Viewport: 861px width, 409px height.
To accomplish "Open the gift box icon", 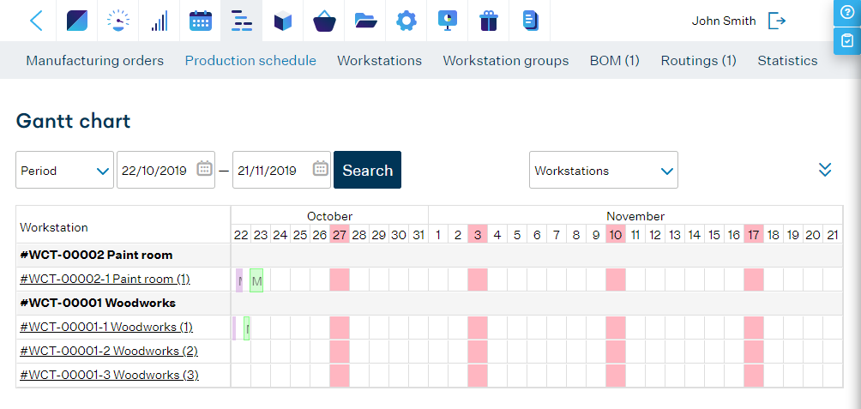I will coord(488,21).
